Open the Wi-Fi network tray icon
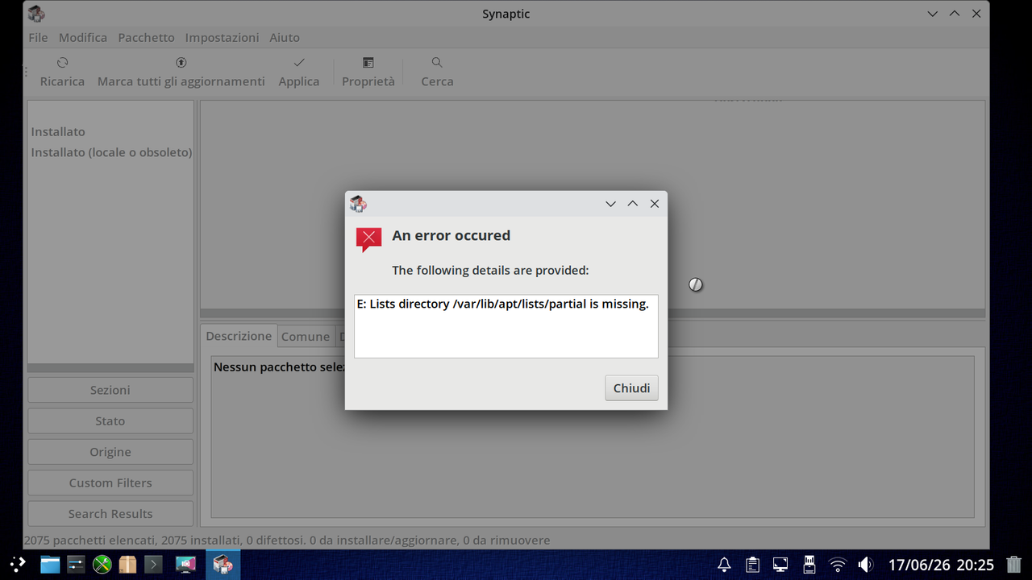 (838, 565)
